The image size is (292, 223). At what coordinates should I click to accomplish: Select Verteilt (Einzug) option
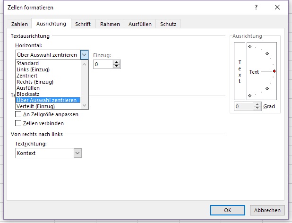click(35, 106)
